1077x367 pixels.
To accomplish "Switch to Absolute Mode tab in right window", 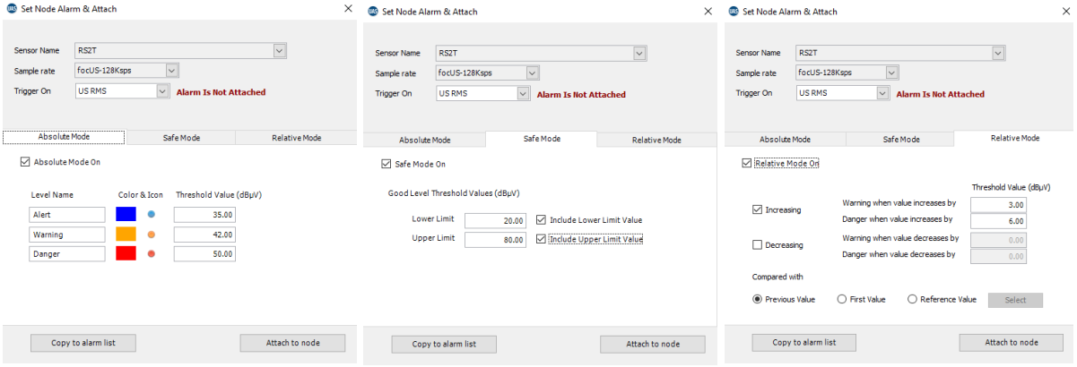I will pos(785,140).
